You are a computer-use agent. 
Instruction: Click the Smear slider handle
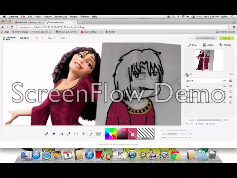coord(168,138)
